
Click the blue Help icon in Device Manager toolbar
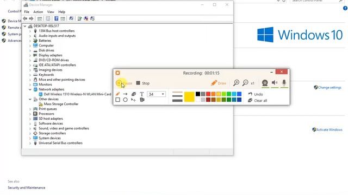click(57, 18)
